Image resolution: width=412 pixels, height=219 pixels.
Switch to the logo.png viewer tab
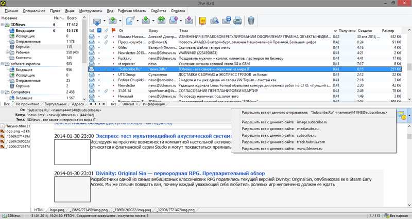(57, 210)
